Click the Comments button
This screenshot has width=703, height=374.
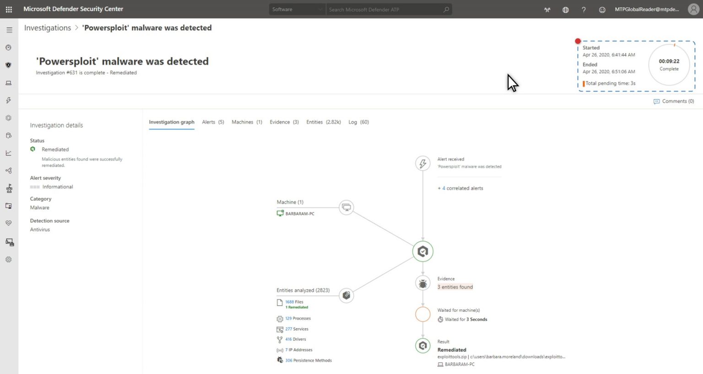pyautogui.click(x=673, y=101)
